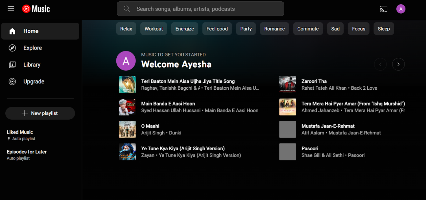The height and width of the screenshot is (200, 426).
Task: Open the hamburger guide menu
Action: 11,9
